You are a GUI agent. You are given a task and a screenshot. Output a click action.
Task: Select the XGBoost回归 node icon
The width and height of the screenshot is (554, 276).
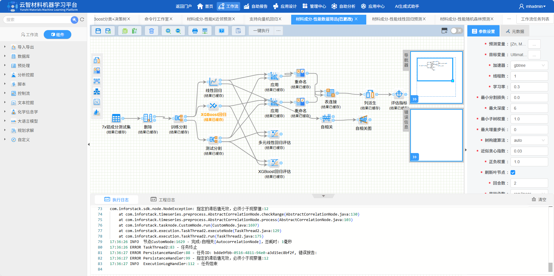tap(213, 106)
